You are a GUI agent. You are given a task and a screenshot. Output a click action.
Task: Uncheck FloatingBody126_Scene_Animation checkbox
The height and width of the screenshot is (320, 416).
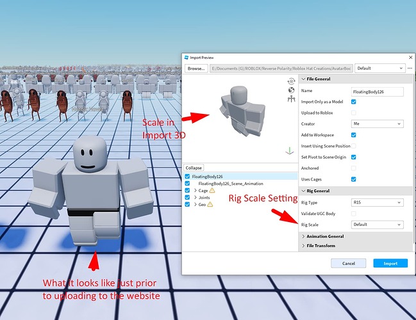click(x=187, y=183)
